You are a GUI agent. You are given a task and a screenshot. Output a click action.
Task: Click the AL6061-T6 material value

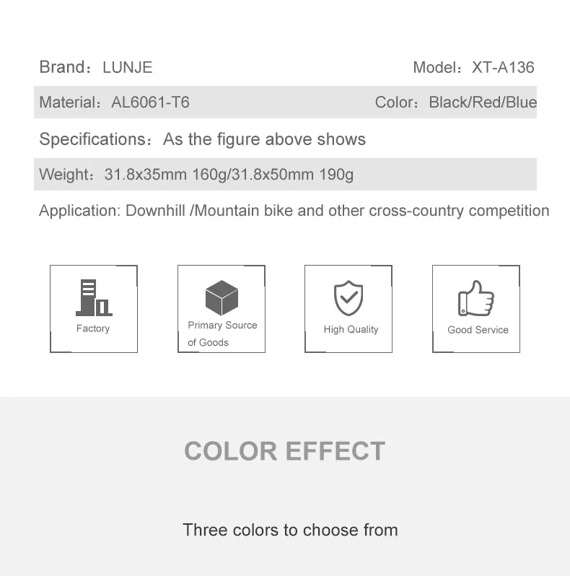[150, 102]
